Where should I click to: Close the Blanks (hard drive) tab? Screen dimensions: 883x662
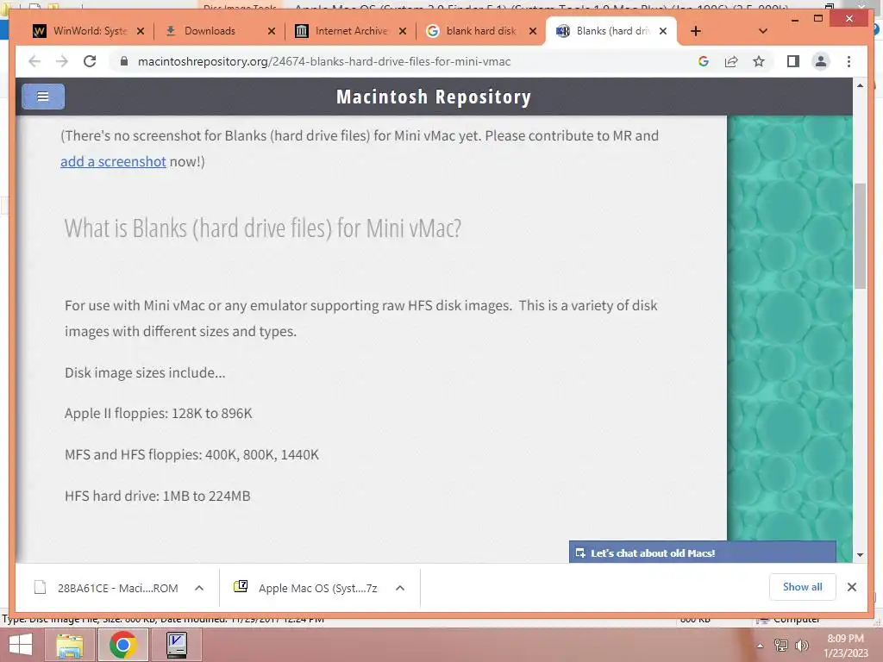point(663,31)
